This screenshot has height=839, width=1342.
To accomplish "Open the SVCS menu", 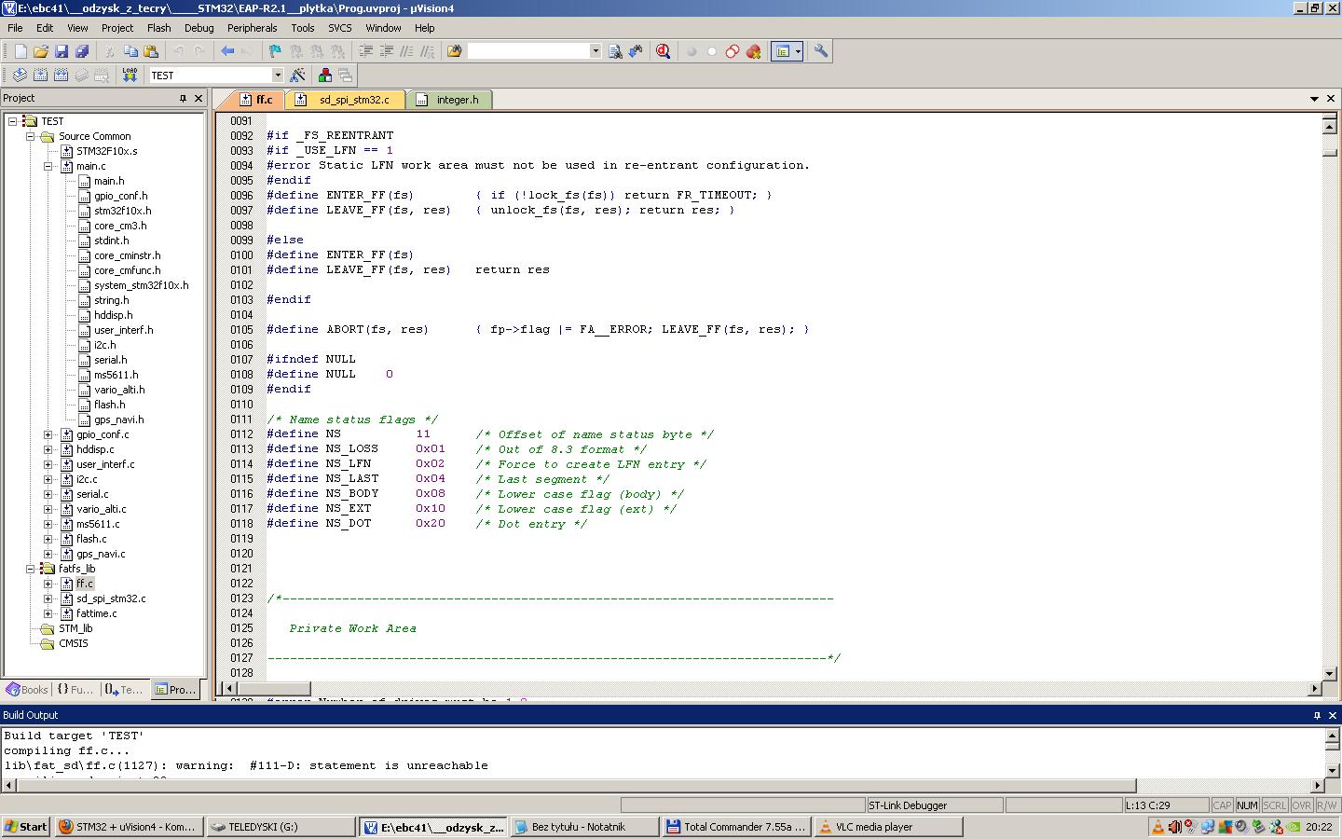I will 340,28.
